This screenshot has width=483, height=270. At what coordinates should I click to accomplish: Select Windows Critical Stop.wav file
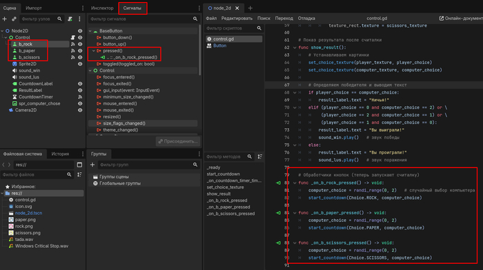click(x=41, y=246)
